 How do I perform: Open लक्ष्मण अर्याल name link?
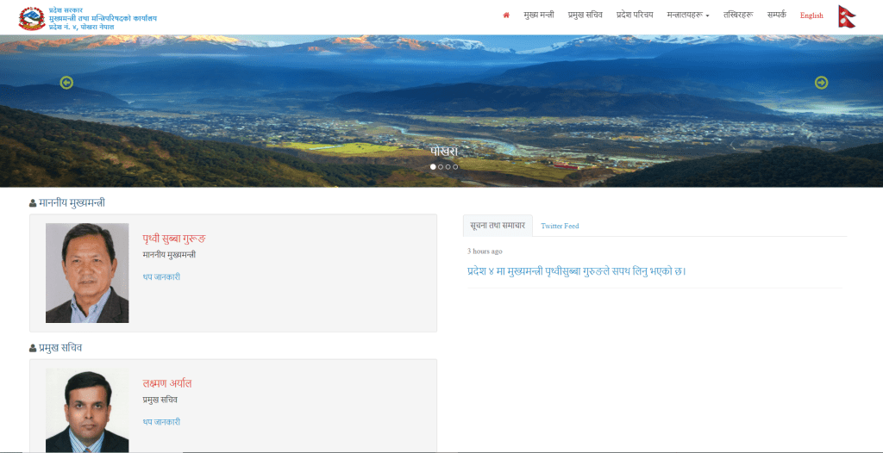167,383
